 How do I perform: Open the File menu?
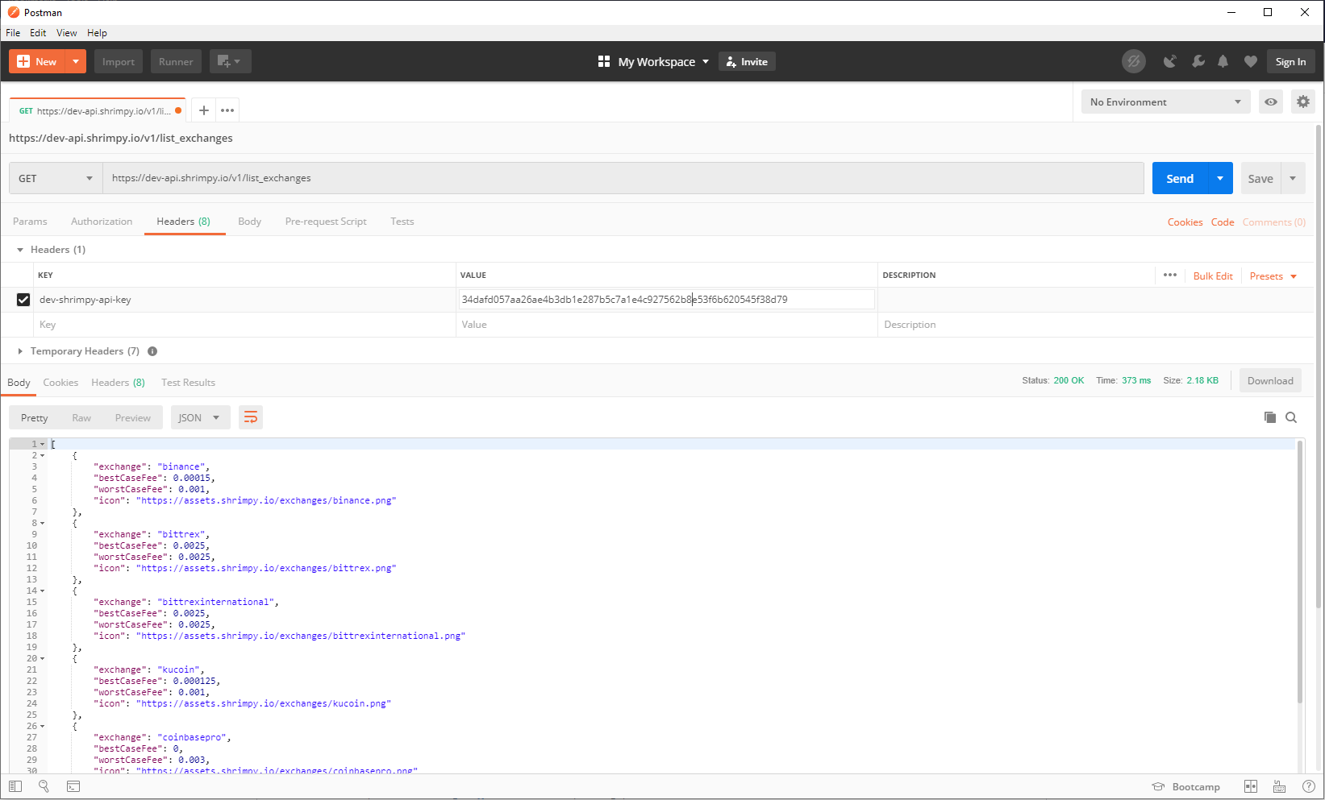click(x=13, y=33)
